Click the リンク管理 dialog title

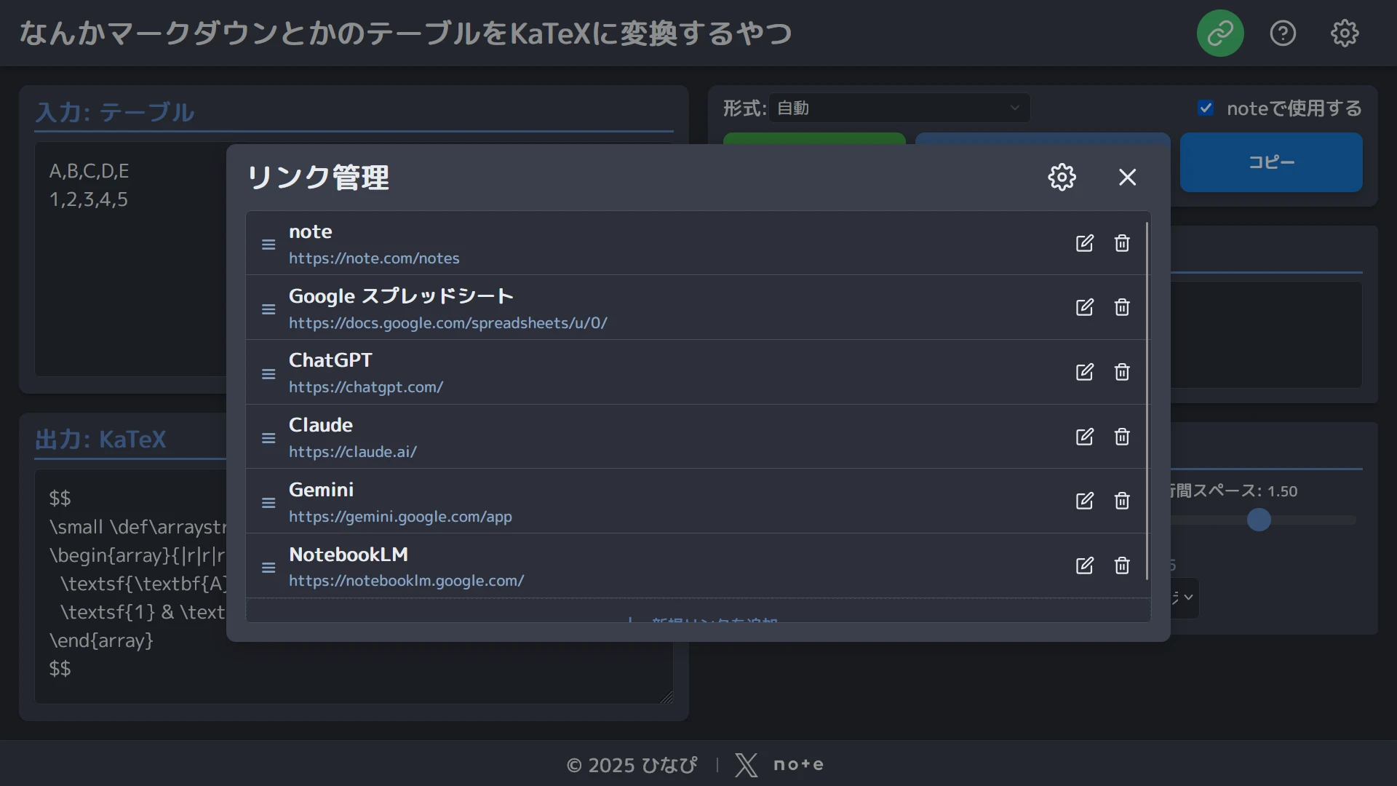318,178
